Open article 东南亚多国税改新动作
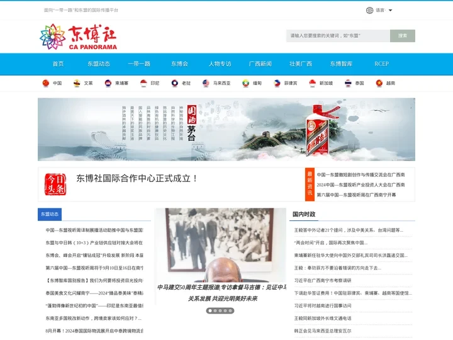This screenshot has height=340, width=453. click(93, 319)
